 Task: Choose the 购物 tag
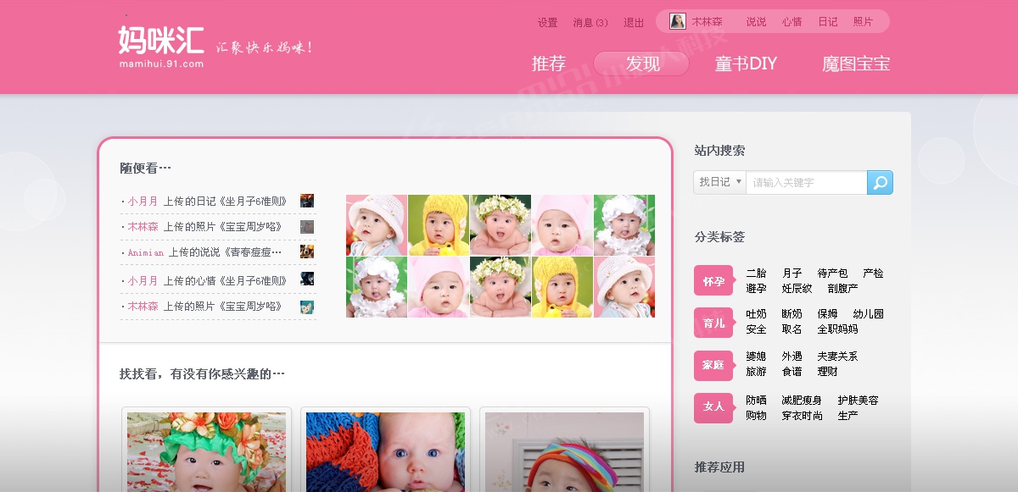click(x=756, y=416)
